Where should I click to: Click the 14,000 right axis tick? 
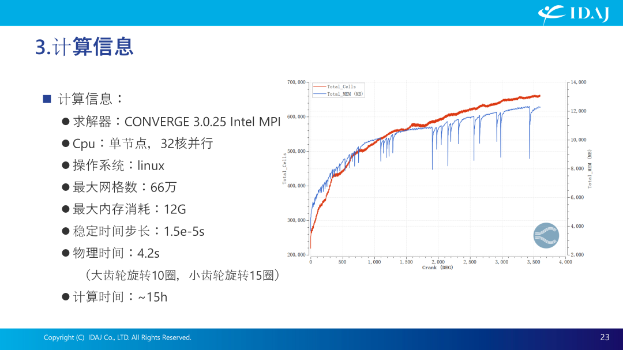pos(579,82)
